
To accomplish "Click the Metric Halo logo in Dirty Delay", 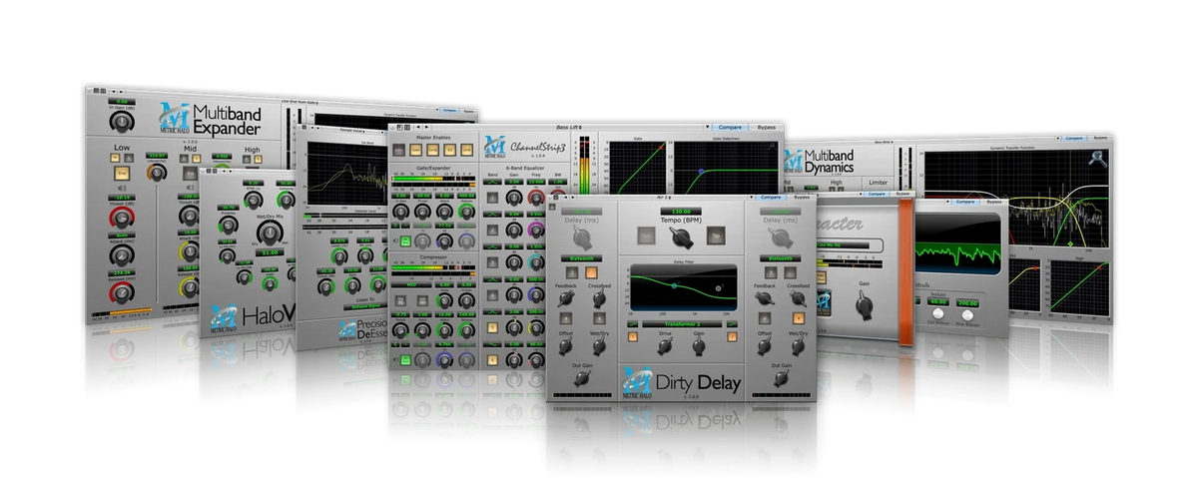I will (637, 381).
